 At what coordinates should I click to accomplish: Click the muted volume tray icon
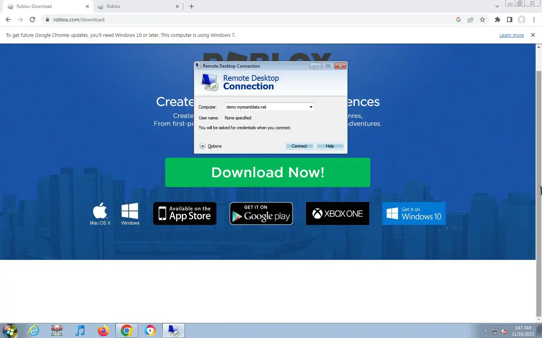(504, 331)
